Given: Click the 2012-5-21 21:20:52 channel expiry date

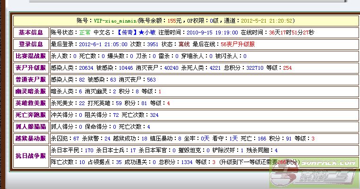Looking at the screenshot, I should point(267,21).
